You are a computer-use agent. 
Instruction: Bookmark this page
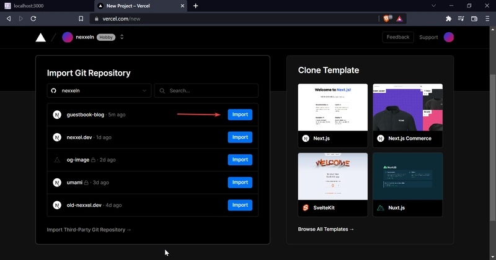point(81,19)
